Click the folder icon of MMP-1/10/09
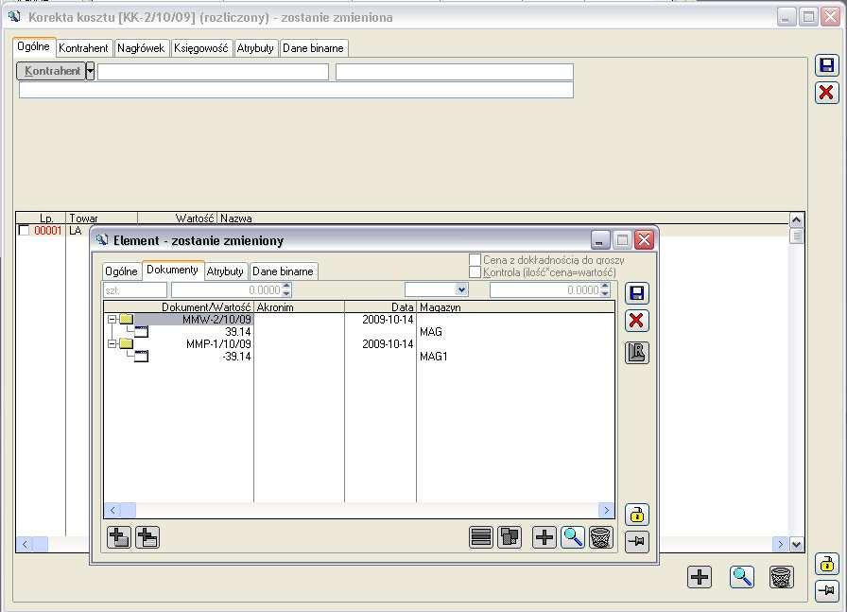 [x=127, y=343]
